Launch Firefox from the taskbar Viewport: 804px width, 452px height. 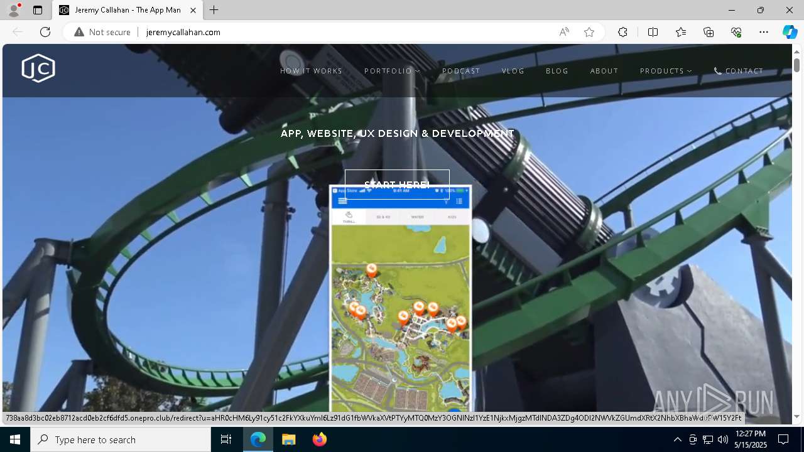(319, 439)
